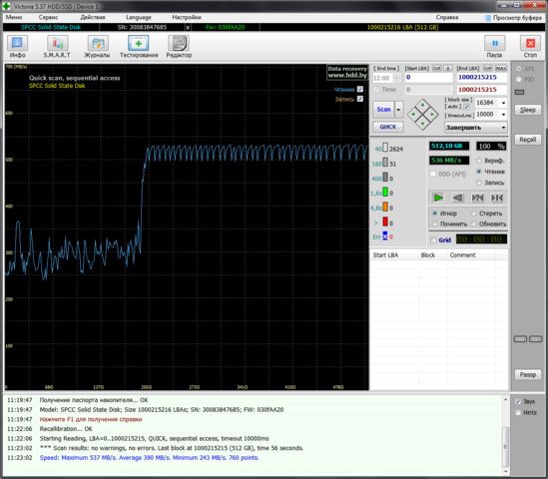Toggle the Чтение graph checkbox
Screen dimensions: 548x479
pos(360,89)
